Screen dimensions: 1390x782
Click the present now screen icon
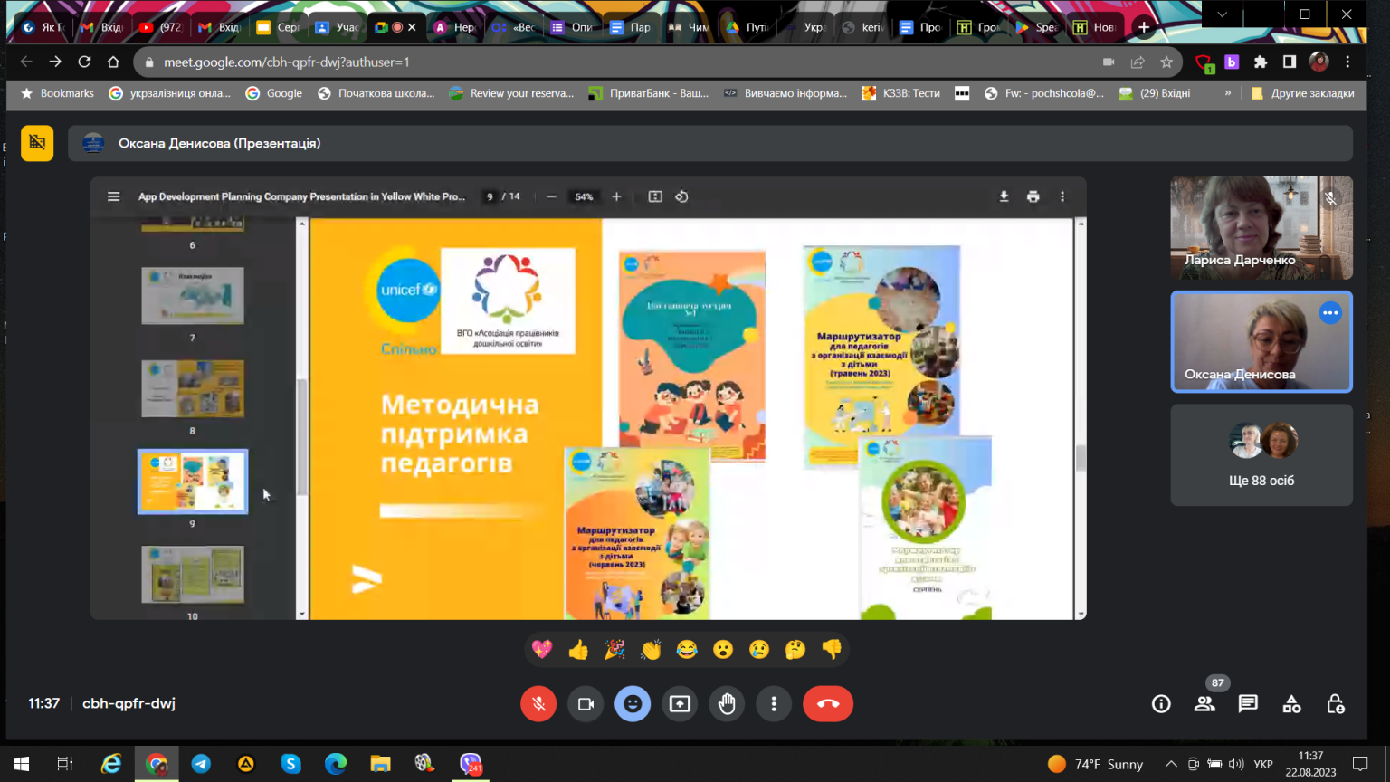click(680, 704)
